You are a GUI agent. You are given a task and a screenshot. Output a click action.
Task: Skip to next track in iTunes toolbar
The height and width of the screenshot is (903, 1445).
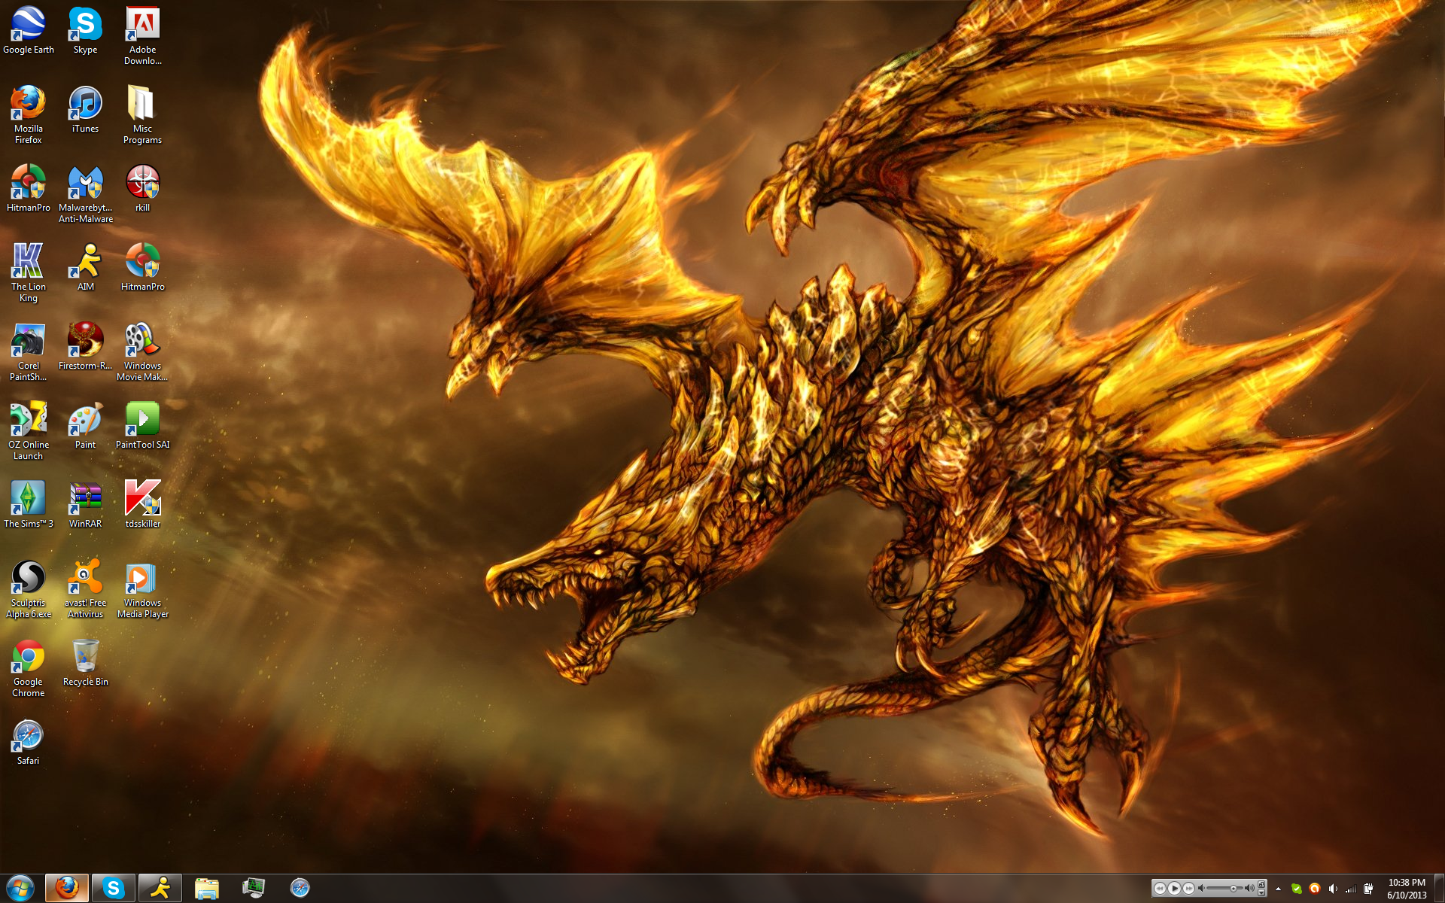[x=1188, y=888]
